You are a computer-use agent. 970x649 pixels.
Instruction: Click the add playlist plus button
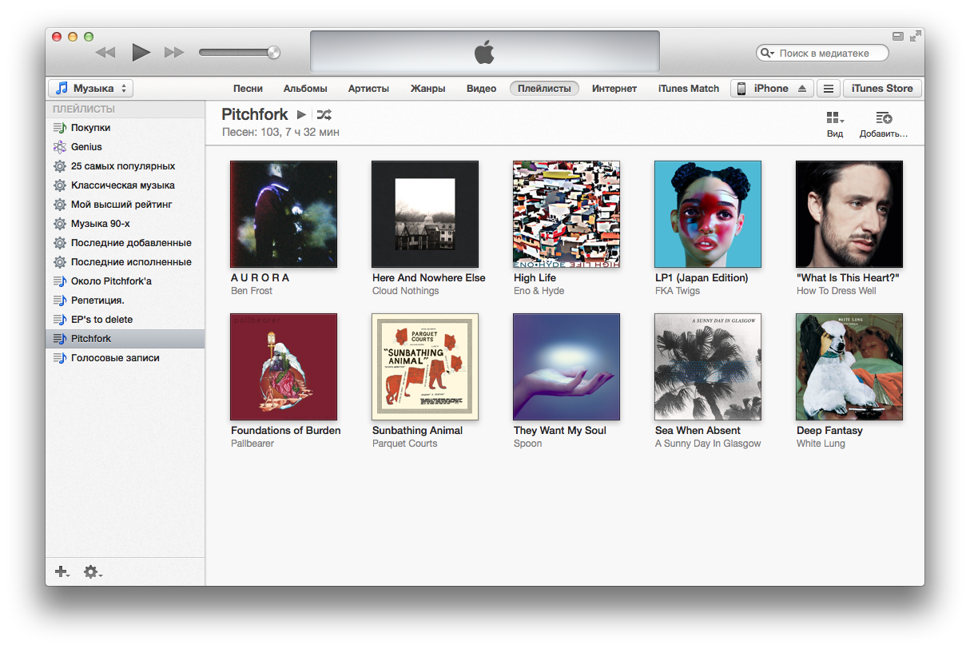coord(62,571)
